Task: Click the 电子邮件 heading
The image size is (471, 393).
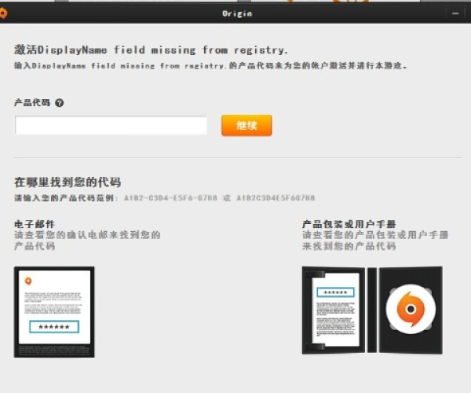Action: click(x=35, y=224)
